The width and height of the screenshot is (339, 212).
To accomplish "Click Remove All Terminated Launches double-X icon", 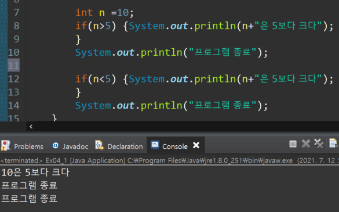I will [319, 143].
